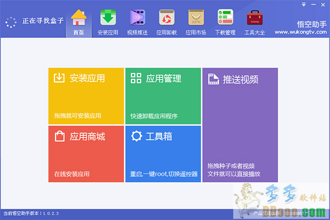The width and height of the screenshot is (330, 220).
Task: Switch to the 应用卸载 tab label
Action: point(167,32)
